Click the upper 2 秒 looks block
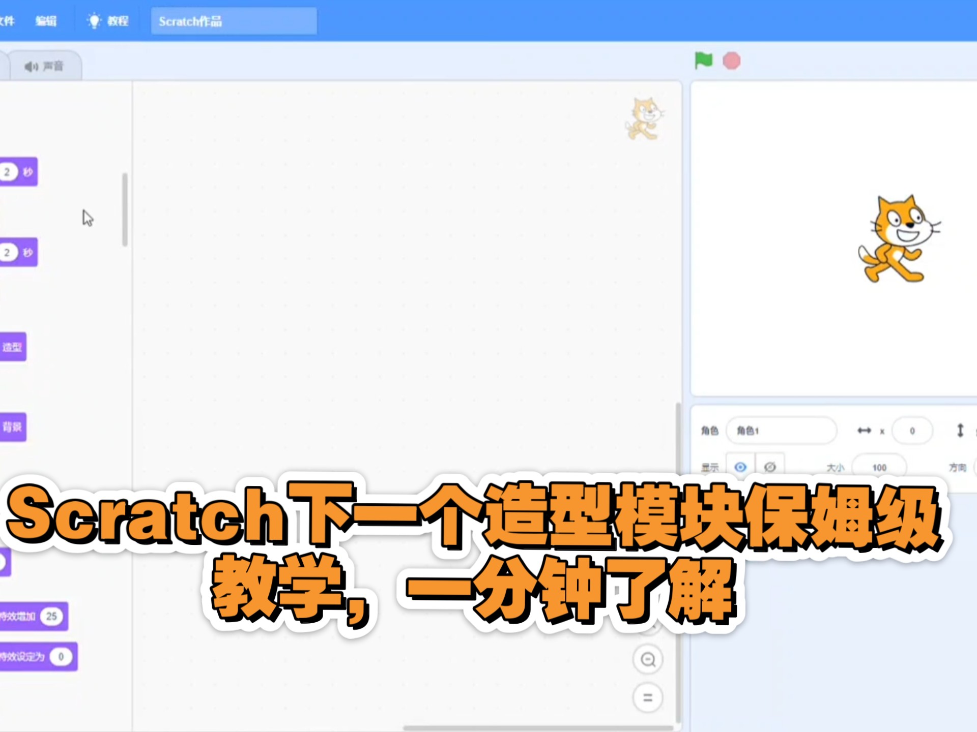The height and width of the screenshot is (732, 977). point(18,172)
